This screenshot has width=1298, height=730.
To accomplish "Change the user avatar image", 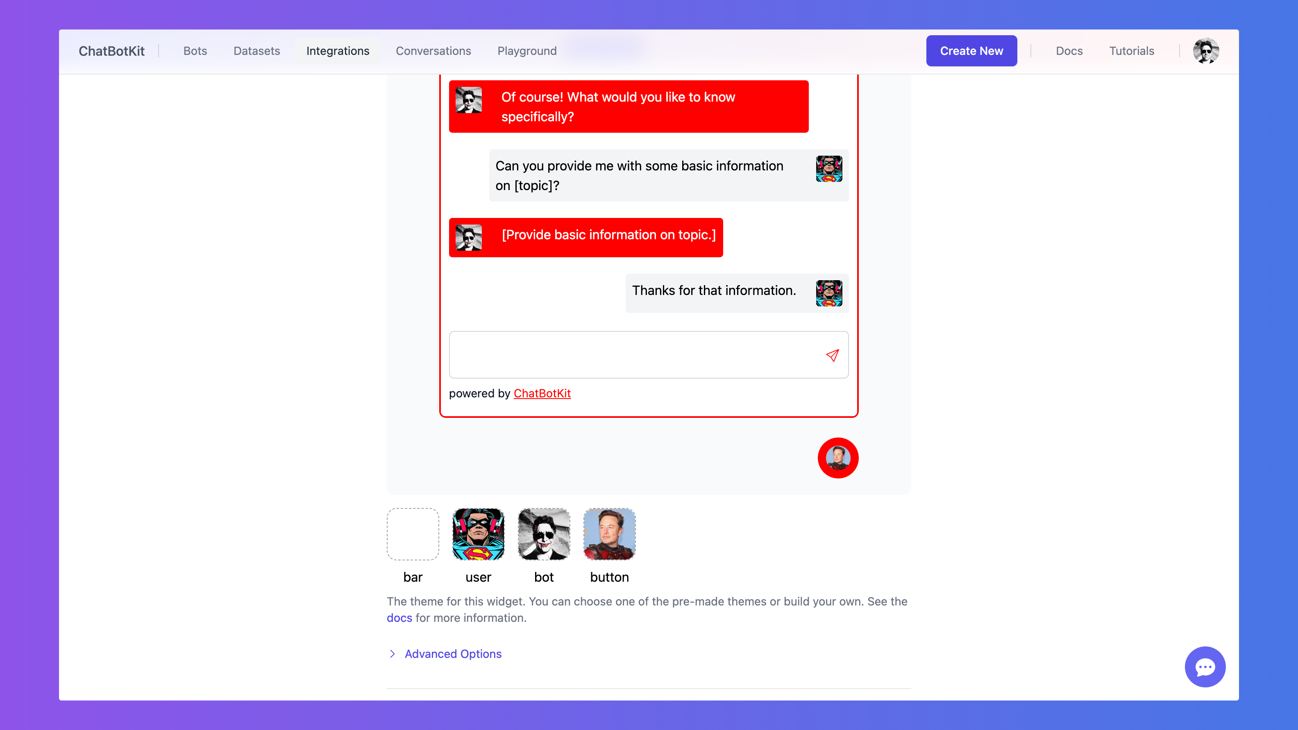I will [x=478, y=533].
